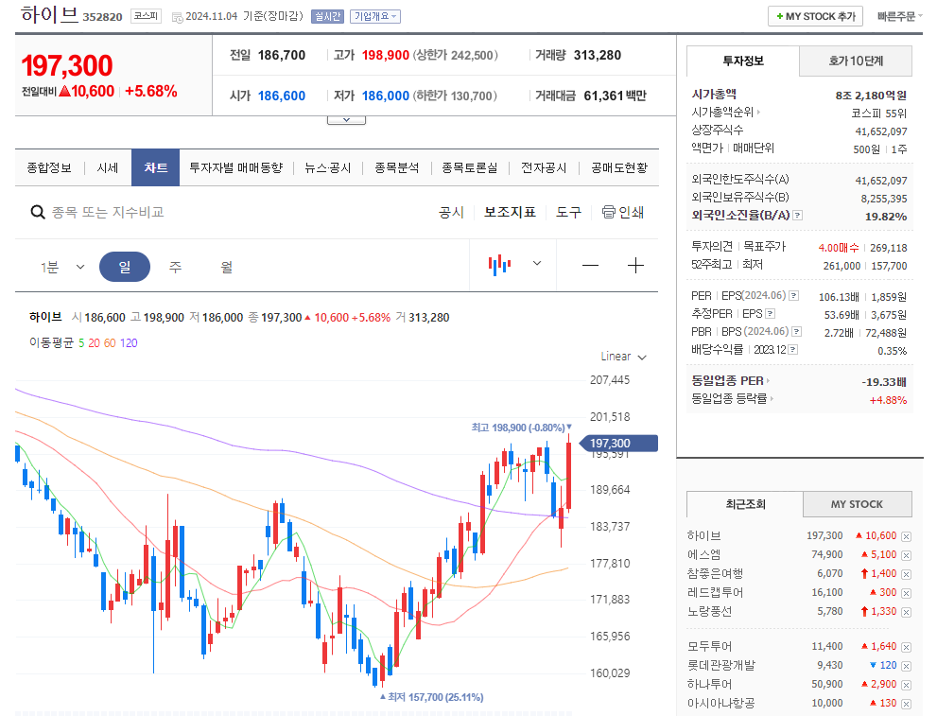Screen dimensions: 937x716
Task: Open the 기업개요 dropdown
Action: [x=375, y=17]
